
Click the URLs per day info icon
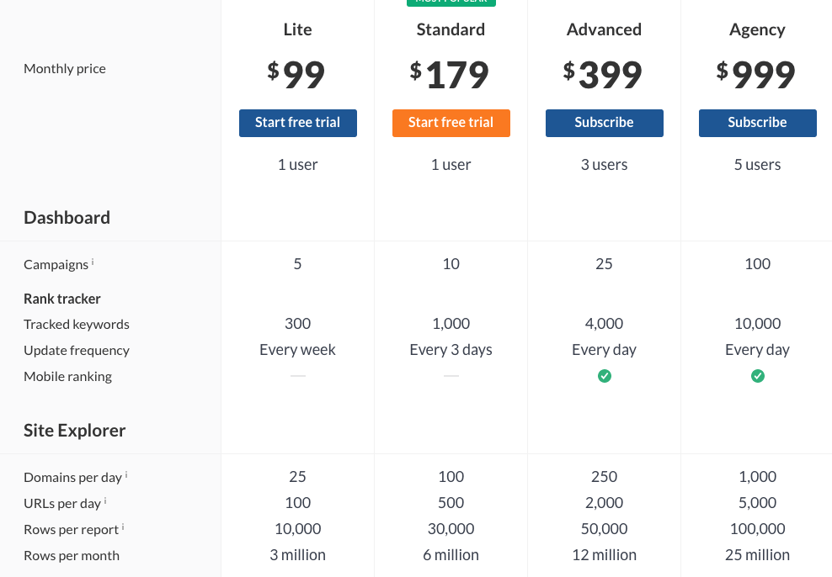(105, 500)
